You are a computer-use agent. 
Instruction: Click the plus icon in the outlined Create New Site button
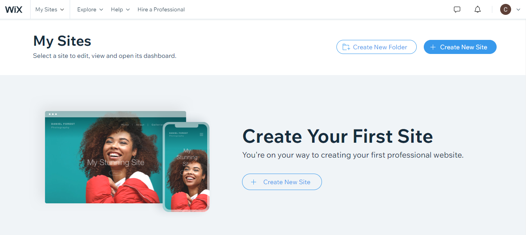tap(254, 182)
